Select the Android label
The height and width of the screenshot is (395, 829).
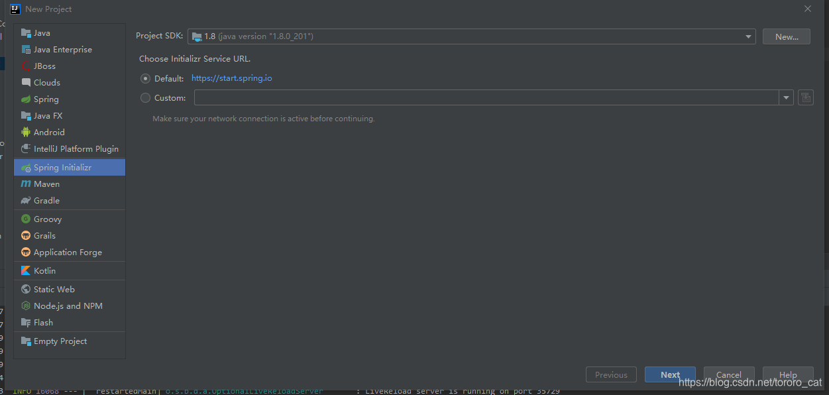point(49,132)
